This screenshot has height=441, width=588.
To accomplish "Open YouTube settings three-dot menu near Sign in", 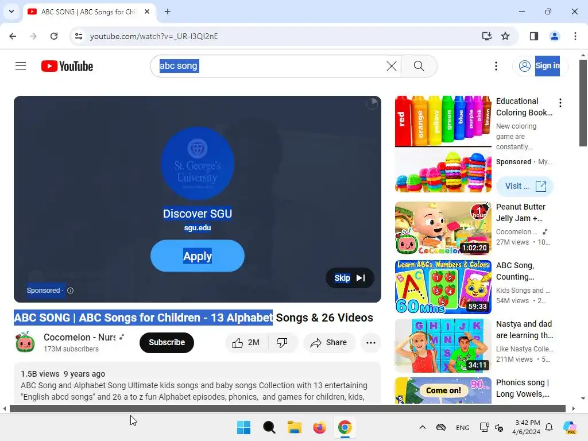I will [x=496, y=66].
